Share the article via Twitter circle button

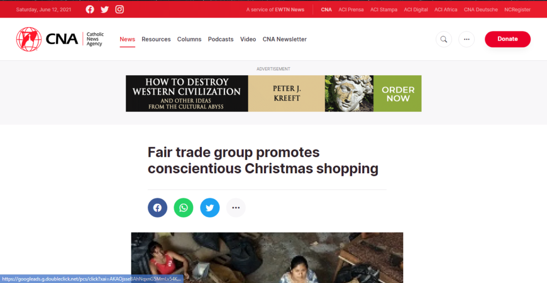click(x=209, y=208)
